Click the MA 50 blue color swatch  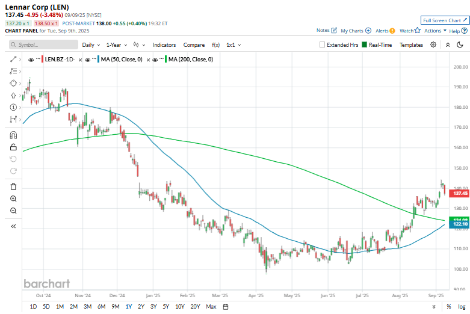point(98,60)
